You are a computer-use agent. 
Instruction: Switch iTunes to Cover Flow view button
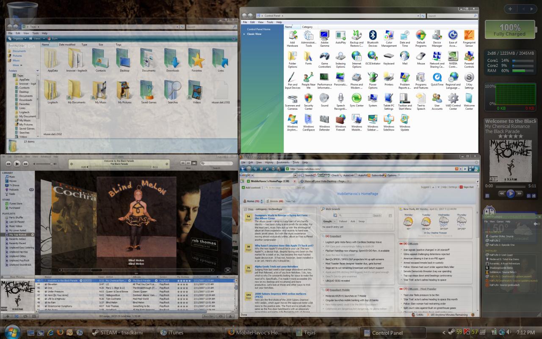(194, 163)
